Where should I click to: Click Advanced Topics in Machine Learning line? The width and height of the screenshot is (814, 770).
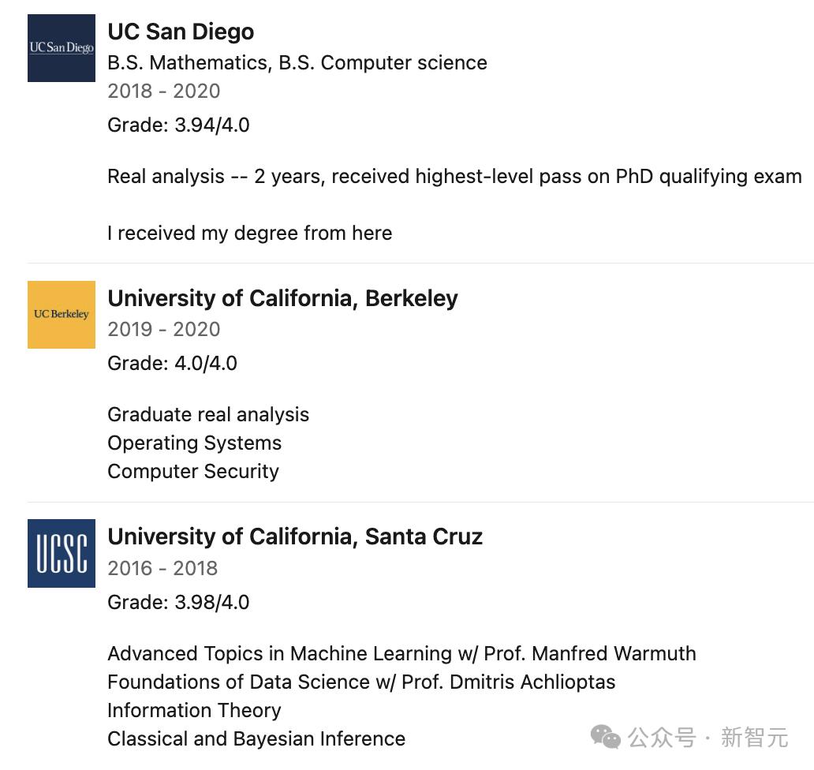point(401,653)
